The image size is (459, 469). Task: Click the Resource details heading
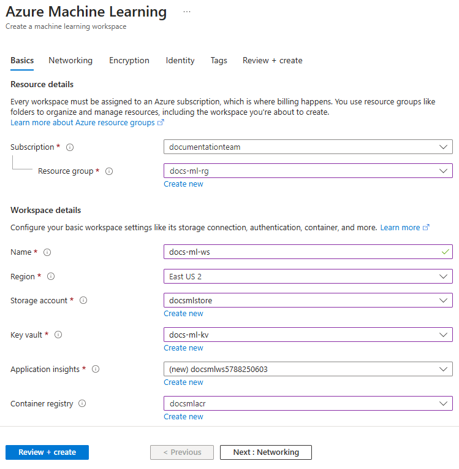42,84
